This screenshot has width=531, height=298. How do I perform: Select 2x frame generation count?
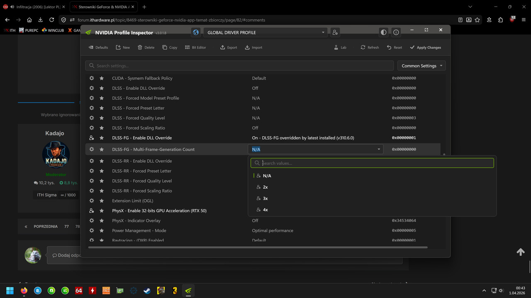click(x=372, y=187)
